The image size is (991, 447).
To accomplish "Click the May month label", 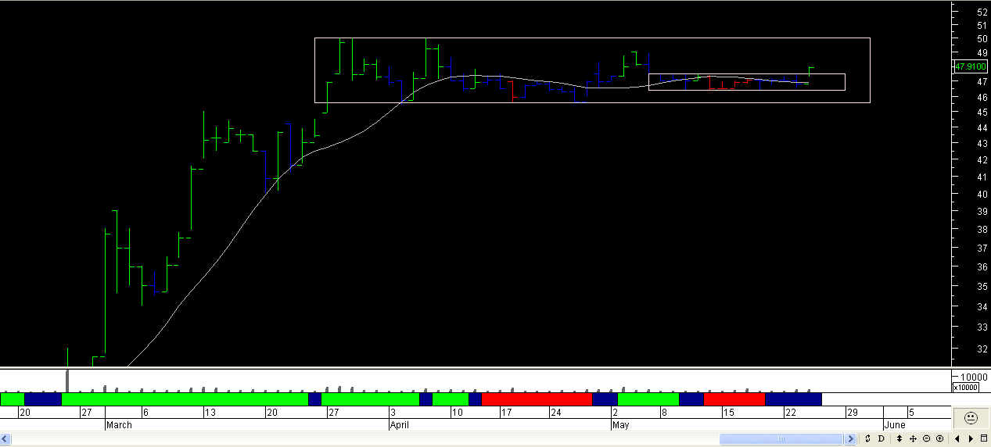I will click(x=621, y=426).
